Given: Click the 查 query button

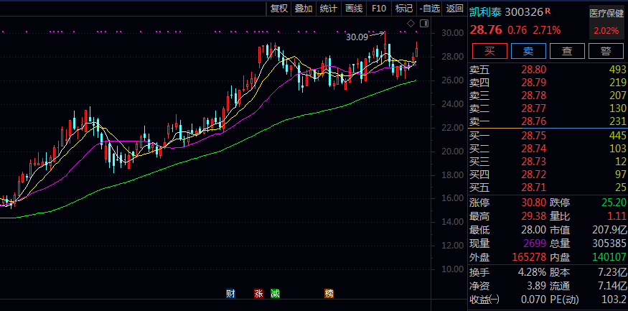Looking at the screenshot, I should [567, 51].
